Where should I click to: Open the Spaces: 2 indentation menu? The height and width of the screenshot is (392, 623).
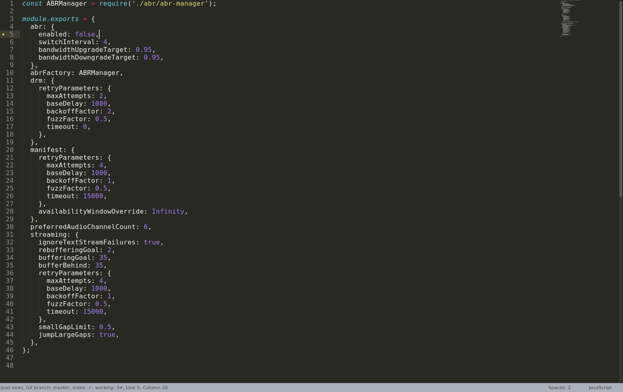click(x=559, y=388)
